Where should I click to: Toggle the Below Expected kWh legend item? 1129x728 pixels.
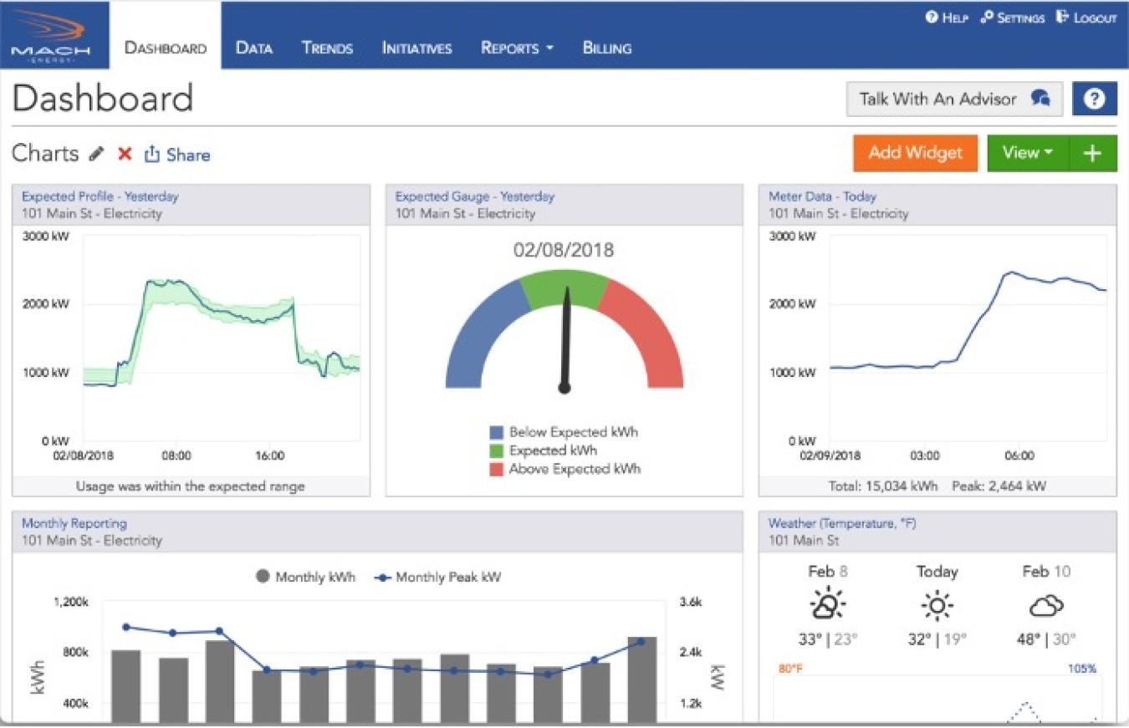(555, 432)
